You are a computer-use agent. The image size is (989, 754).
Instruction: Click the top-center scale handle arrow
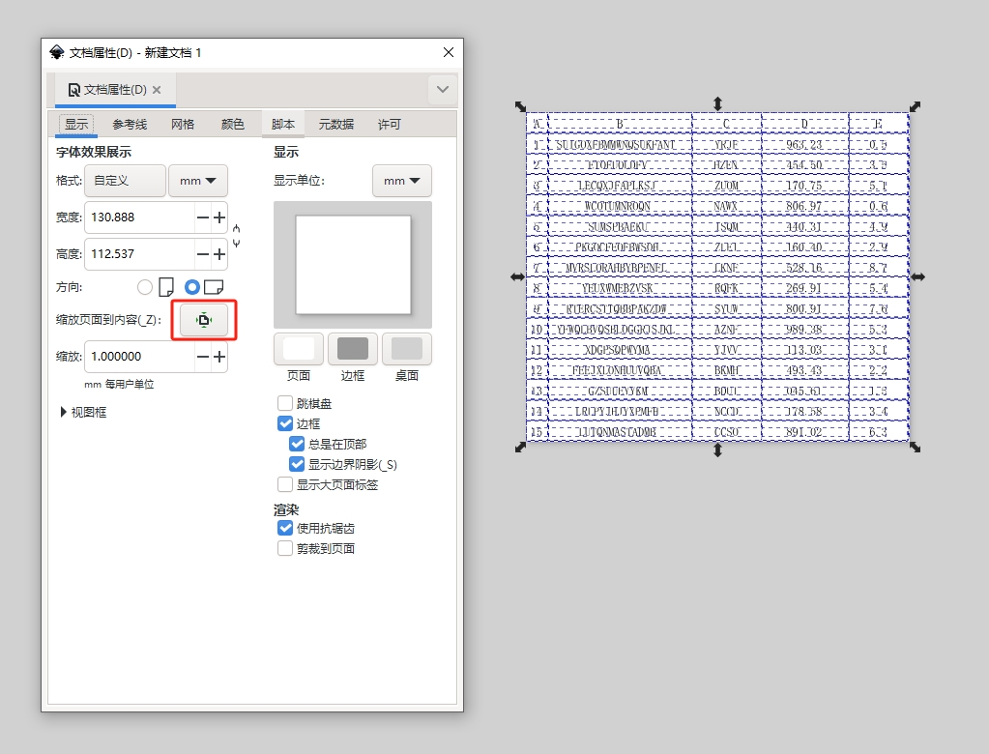point(717,103)
